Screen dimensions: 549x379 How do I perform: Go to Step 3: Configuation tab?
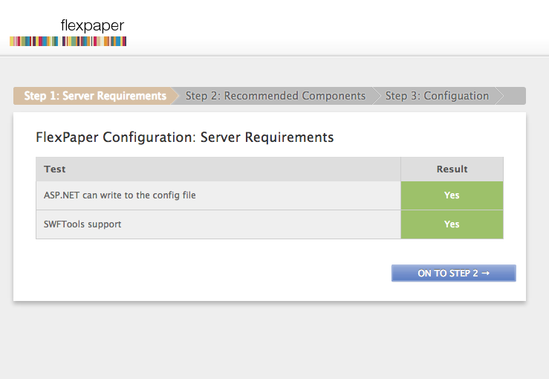437,96
